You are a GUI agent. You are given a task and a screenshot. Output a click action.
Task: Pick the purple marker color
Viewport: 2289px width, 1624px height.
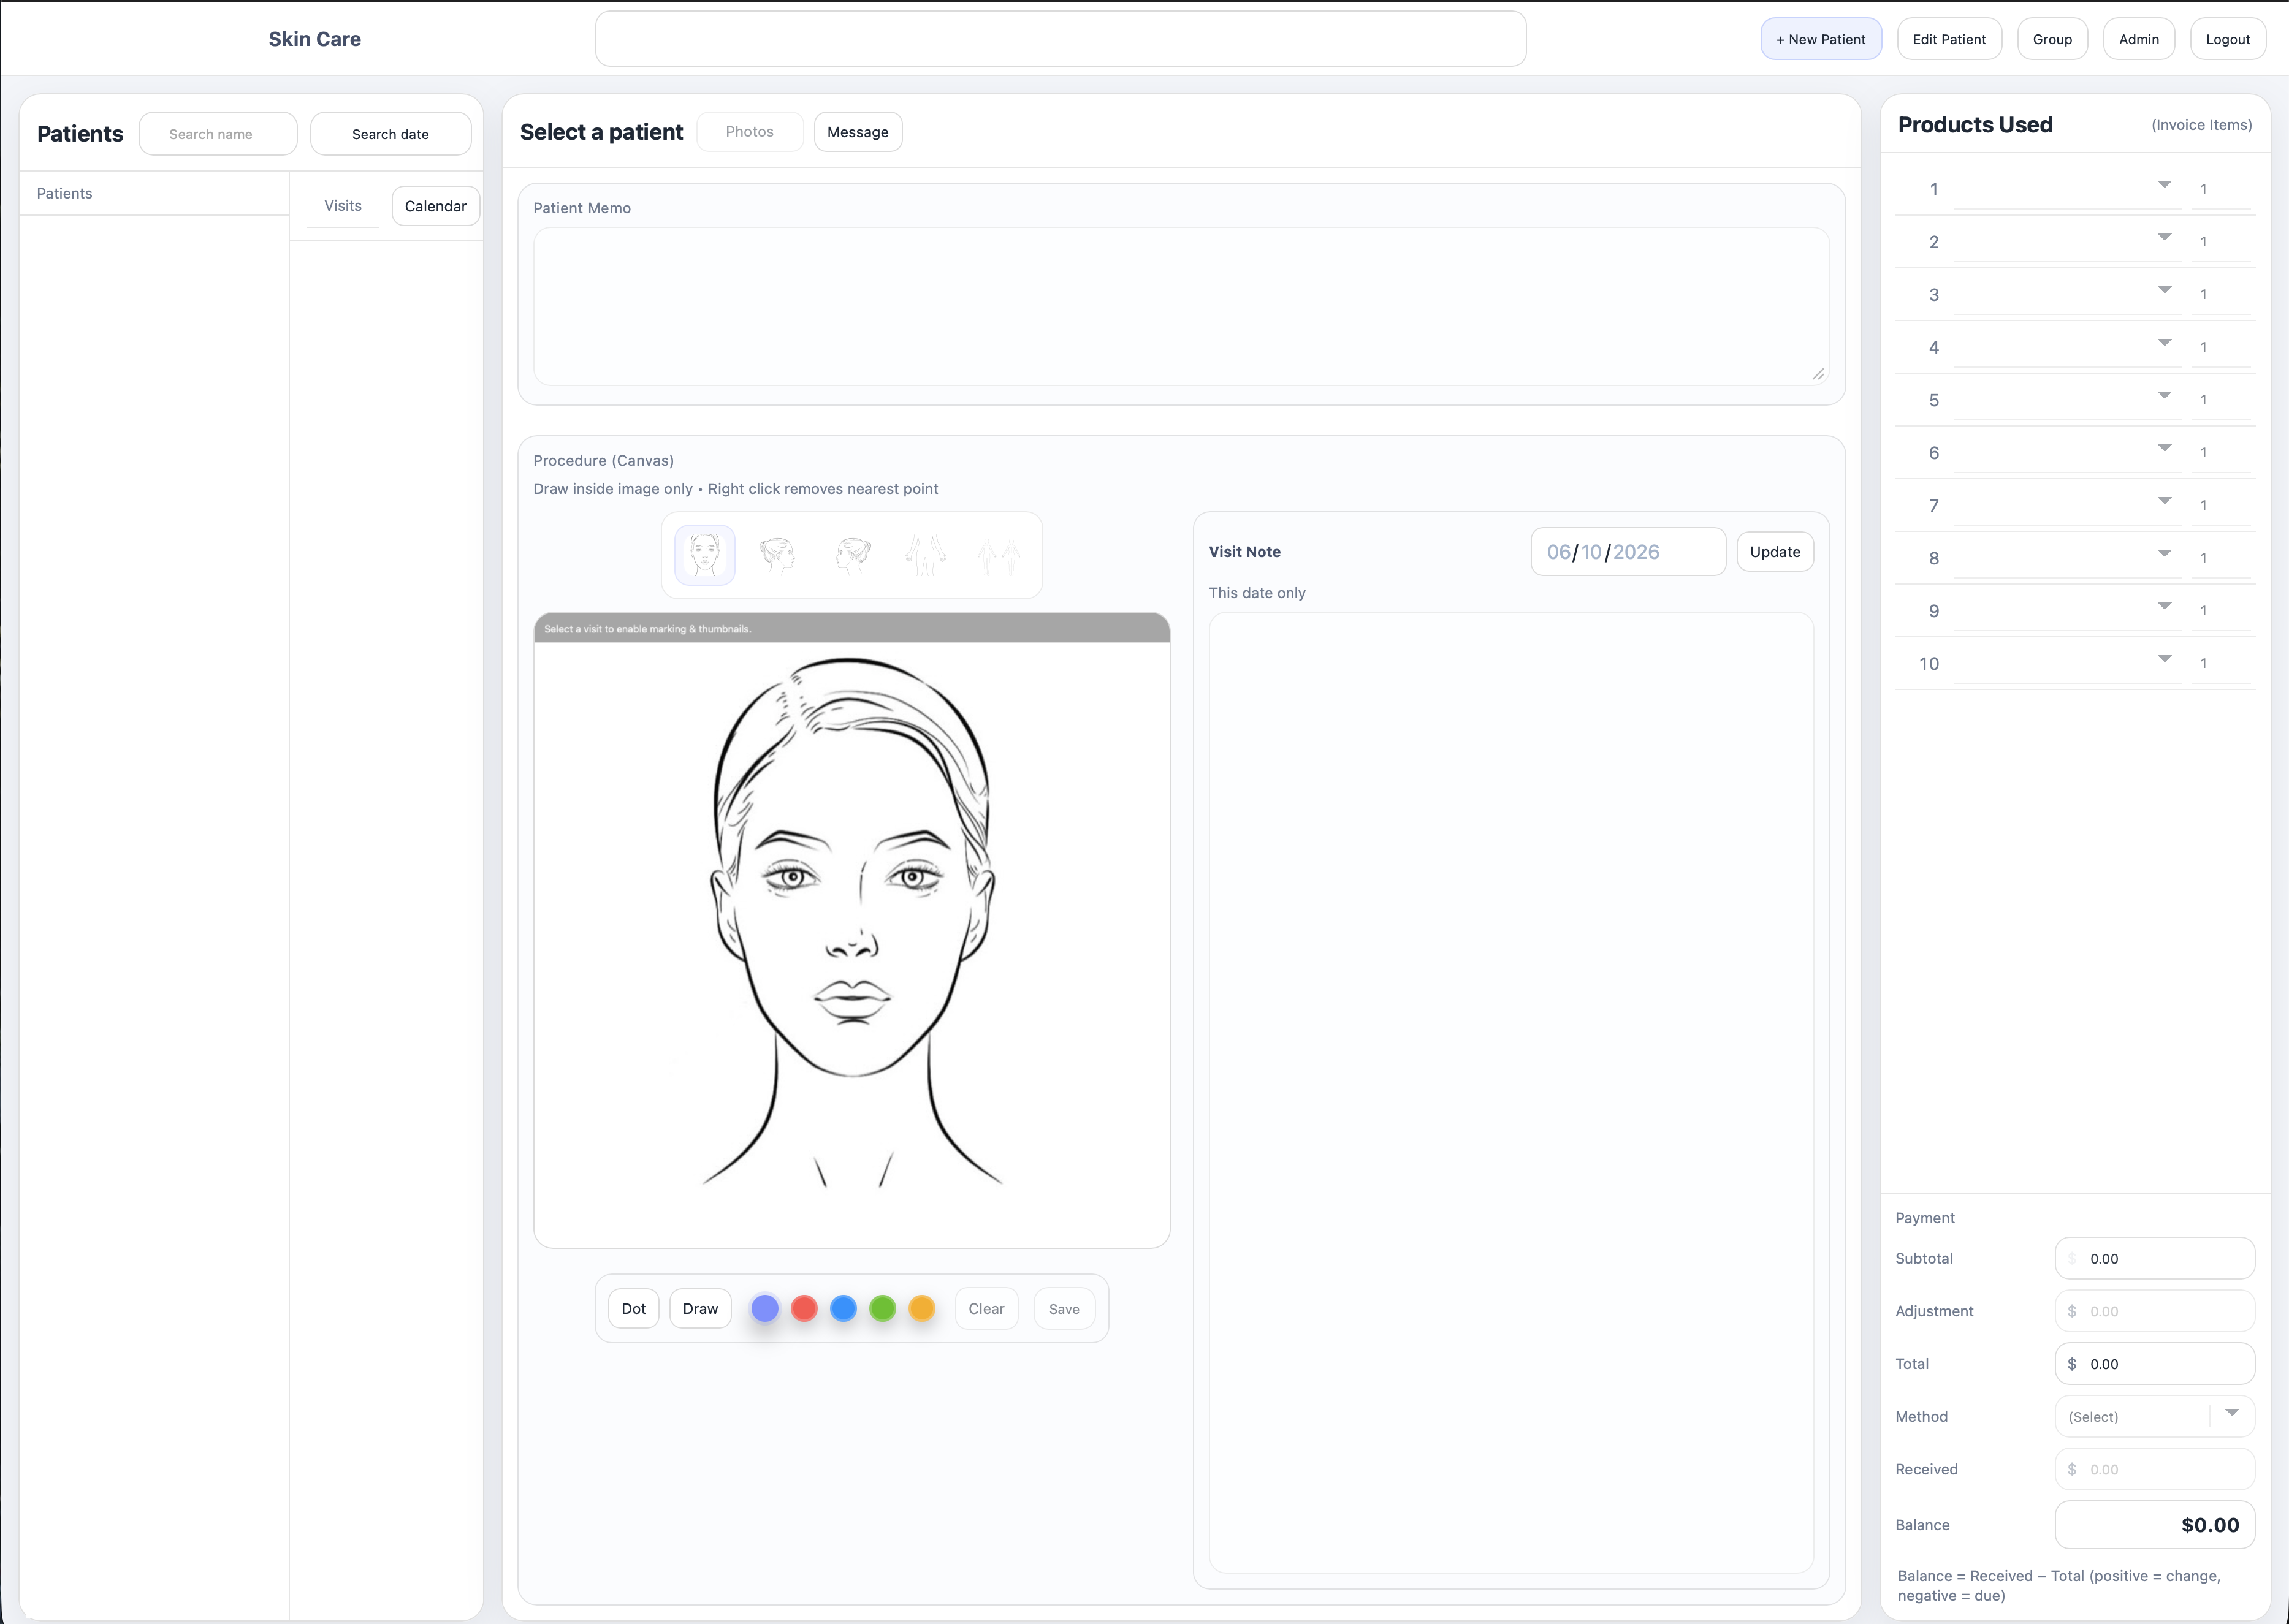(x=765, y=1308)
